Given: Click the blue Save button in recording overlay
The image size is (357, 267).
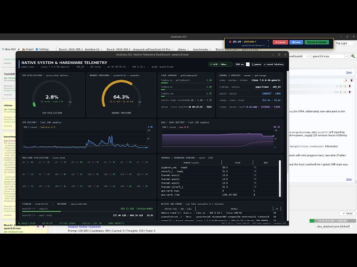Looking at the screenshot, I should pos(296,42).
